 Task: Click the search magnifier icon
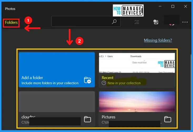(114, 22)
